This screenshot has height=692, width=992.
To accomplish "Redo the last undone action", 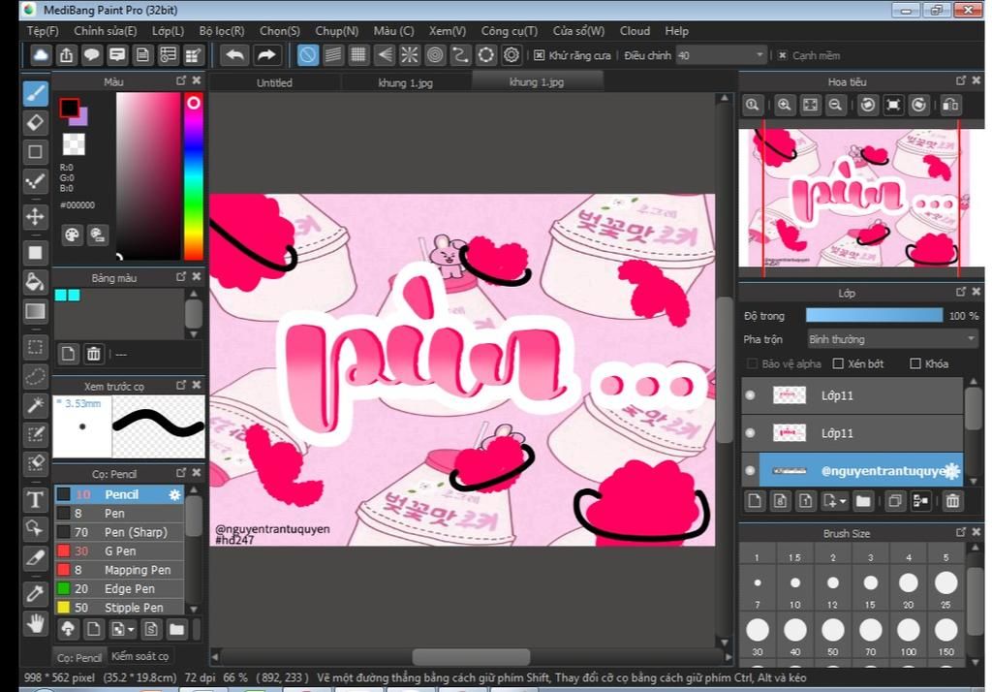I will (266, 55).
